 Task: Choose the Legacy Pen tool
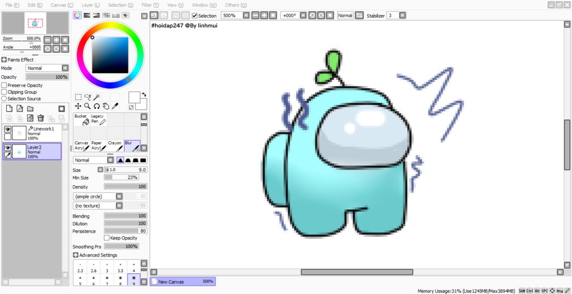pyautogui.click(x=98, y=119)
